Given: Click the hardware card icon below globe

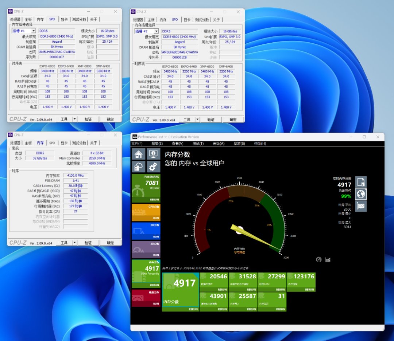Looking at the screenshot, I should point(361,207).
